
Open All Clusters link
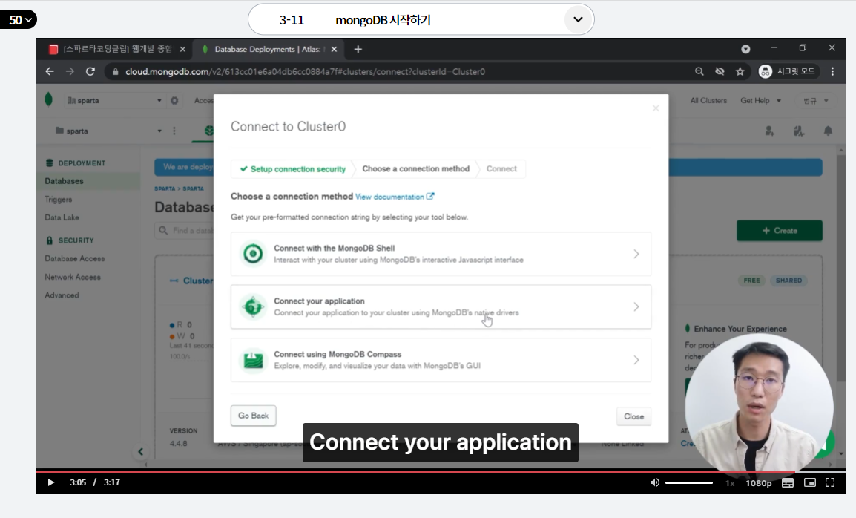coord(708,100)
